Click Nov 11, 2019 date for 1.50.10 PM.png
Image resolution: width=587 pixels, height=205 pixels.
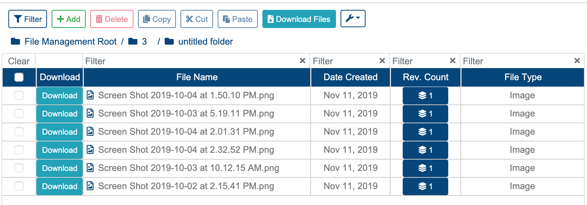pos(351,95)
